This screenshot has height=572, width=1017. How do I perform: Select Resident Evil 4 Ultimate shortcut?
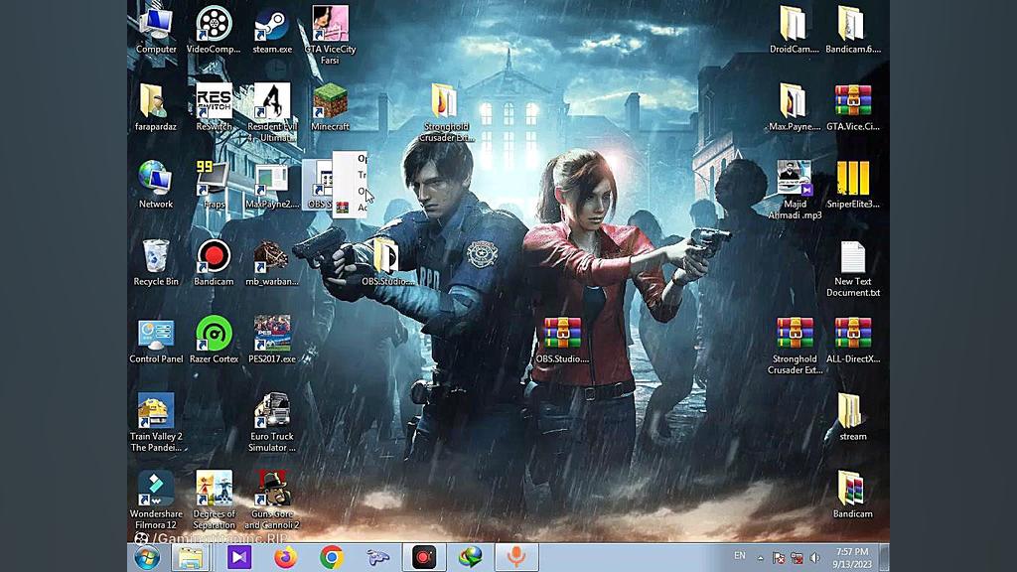272,112
